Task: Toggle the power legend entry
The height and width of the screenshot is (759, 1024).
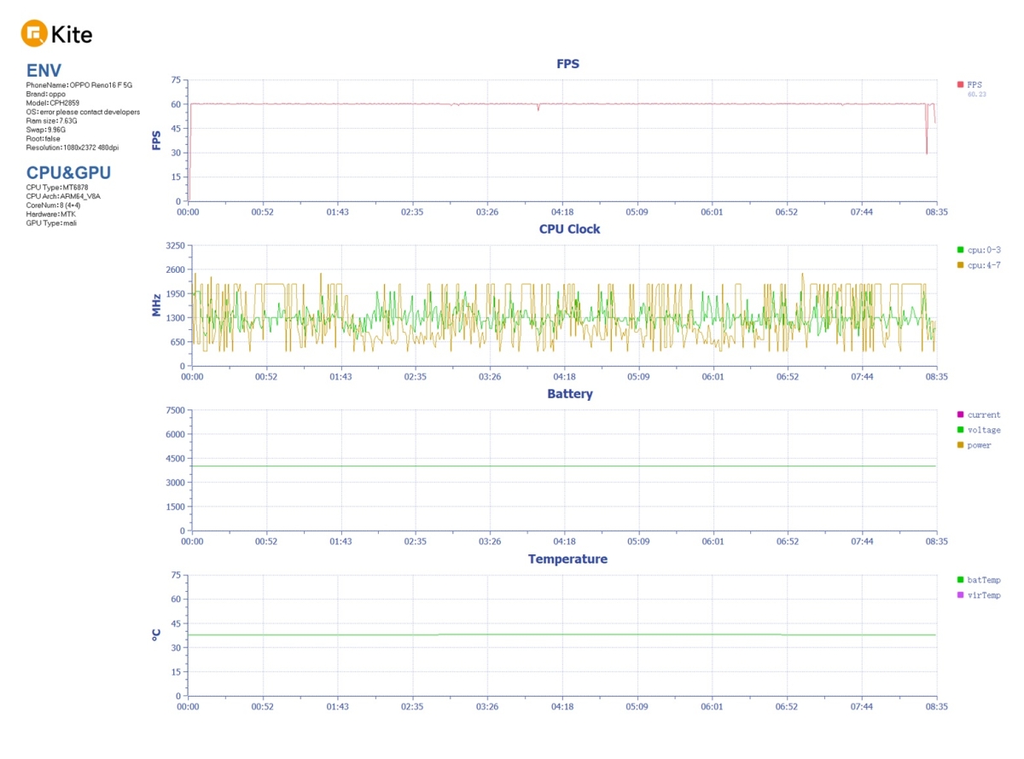Action: [975, 445]
